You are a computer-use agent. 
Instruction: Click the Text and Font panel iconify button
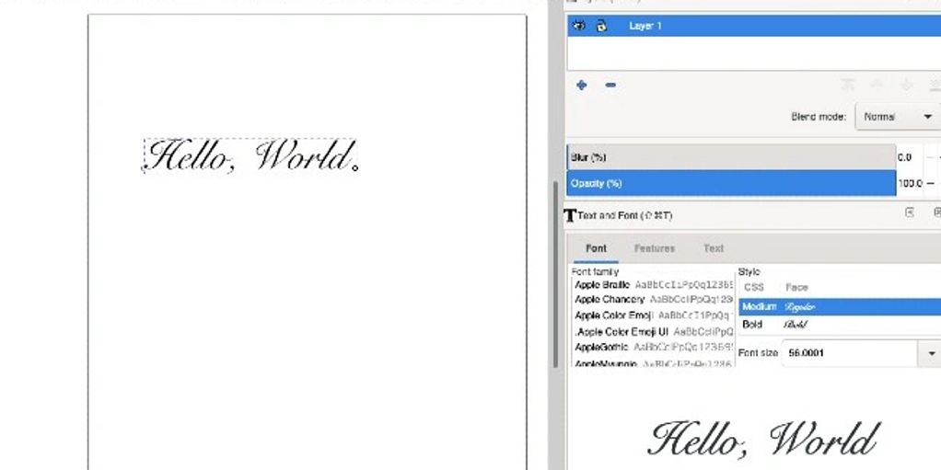coord(910,213)
